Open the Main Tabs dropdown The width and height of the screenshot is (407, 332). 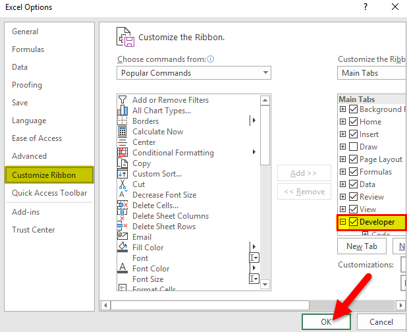372,73
